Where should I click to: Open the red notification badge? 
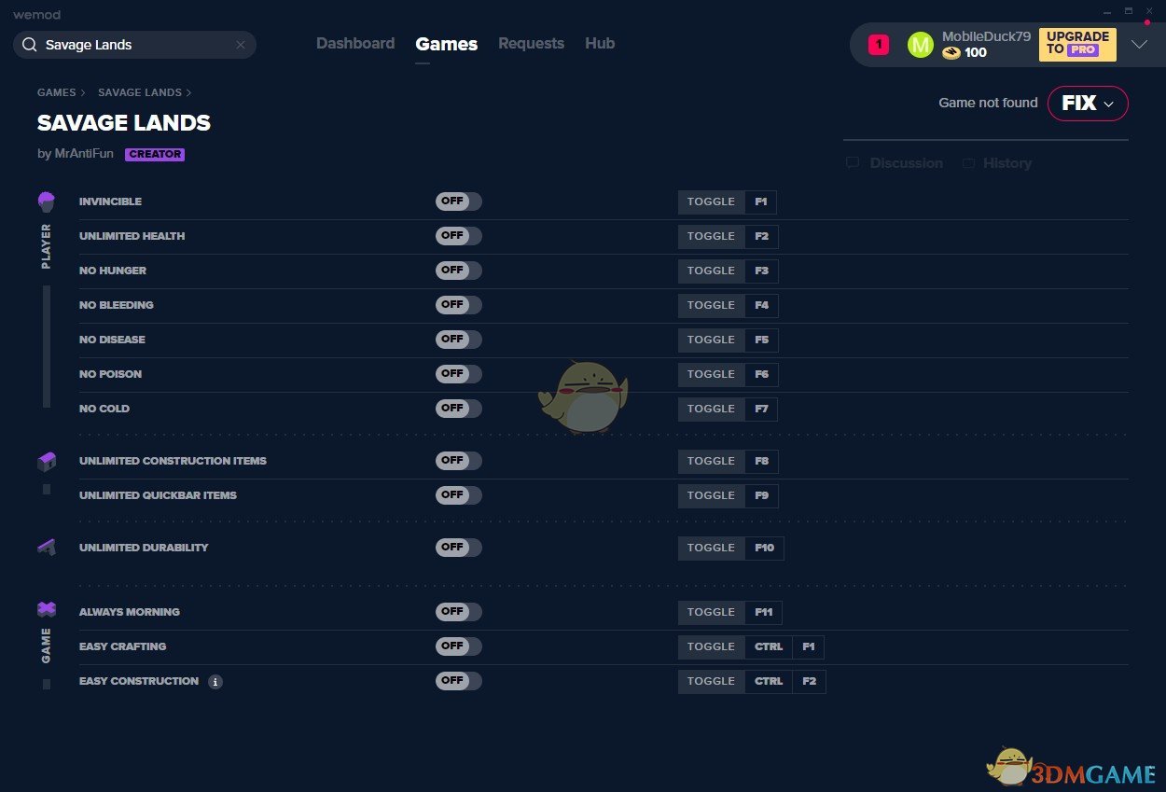tap(879, 45)
